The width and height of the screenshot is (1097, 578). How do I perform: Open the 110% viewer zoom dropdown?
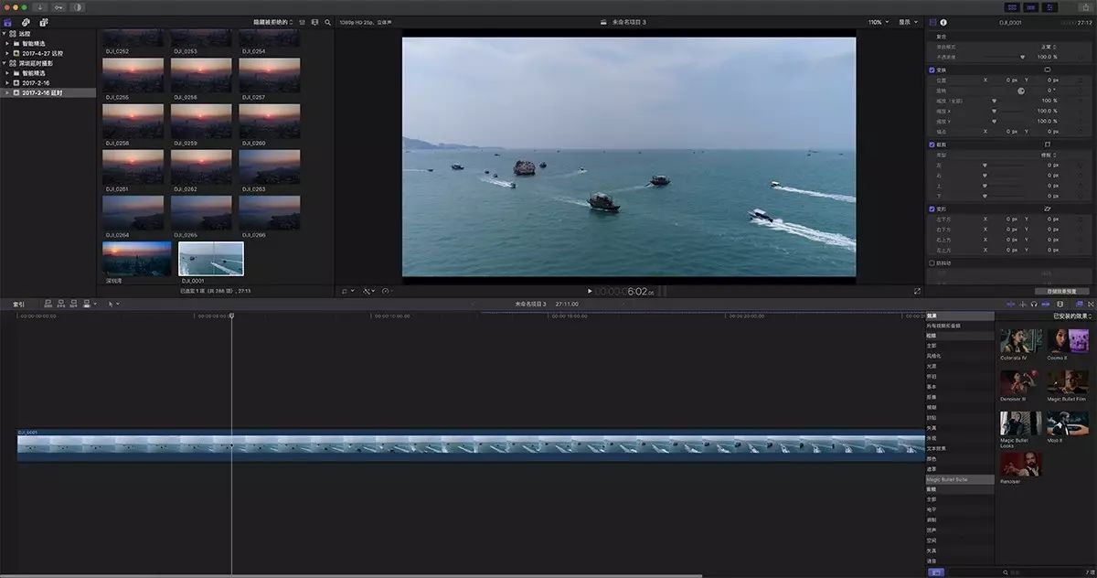pos(877,22)
